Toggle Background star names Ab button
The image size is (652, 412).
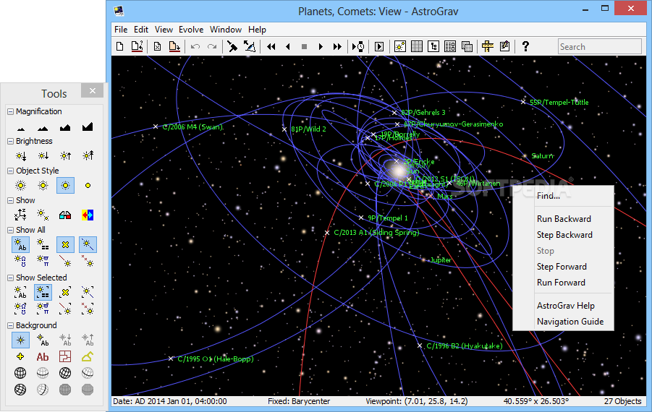(x=43, y=340)
